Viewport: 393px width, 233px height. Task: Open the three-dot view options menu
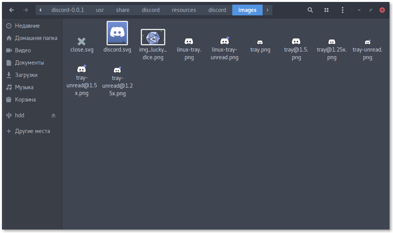(x=342, y=10)
